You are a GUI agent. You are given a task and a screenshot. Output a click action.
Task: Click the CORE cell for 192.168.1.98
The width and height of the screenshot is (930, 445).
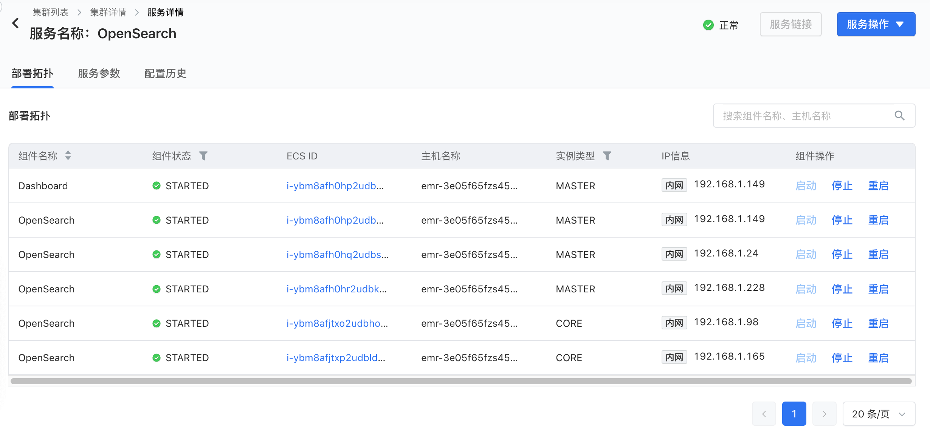click(x=569, y=323)
